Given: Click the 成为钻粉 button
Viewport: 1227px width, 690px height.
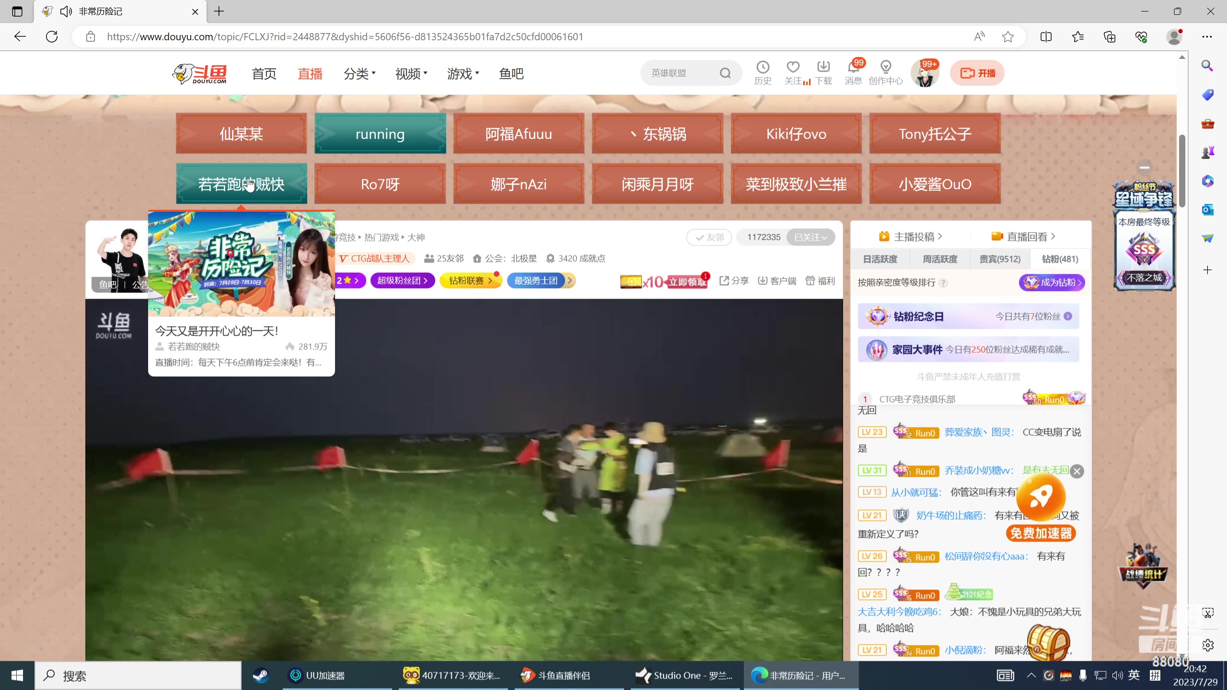Looking at the screenshot, I should pyautogui.click(x=1052, y=282).
